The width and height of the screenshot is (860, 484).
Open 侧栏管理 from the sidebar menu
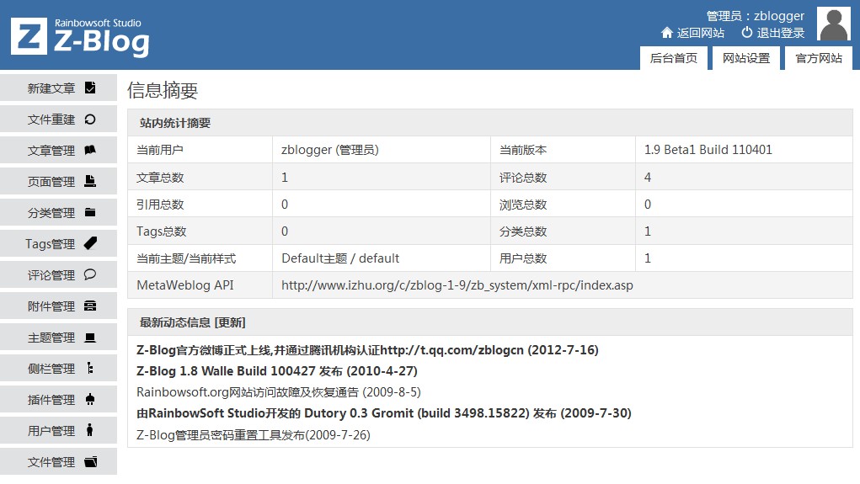click(51, 368)
